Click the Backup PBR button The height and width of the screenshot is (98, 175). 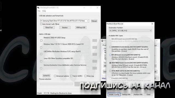126,94
